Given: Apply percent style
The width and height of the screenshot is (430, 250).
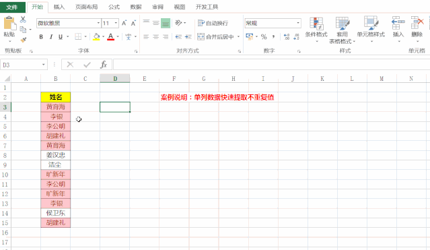Looking at the screenshot, I should point(264,36).
